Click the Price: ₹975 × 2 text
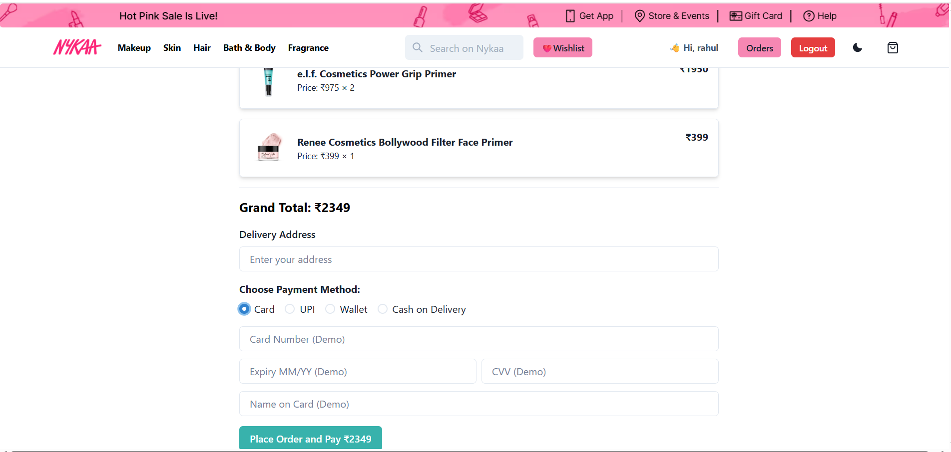The height and width of the screenshot is (452, 951). point(326,88)
